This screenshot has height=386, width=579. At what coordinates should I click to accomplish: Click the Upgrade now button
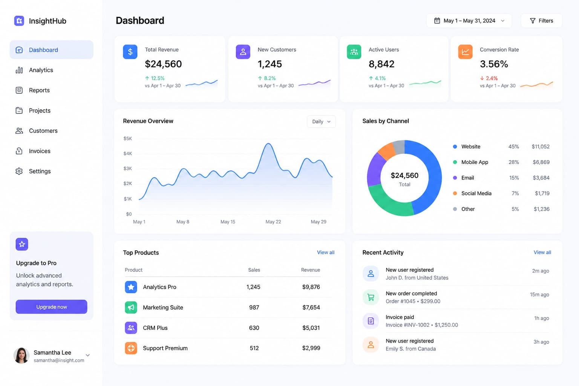[51, 307]
